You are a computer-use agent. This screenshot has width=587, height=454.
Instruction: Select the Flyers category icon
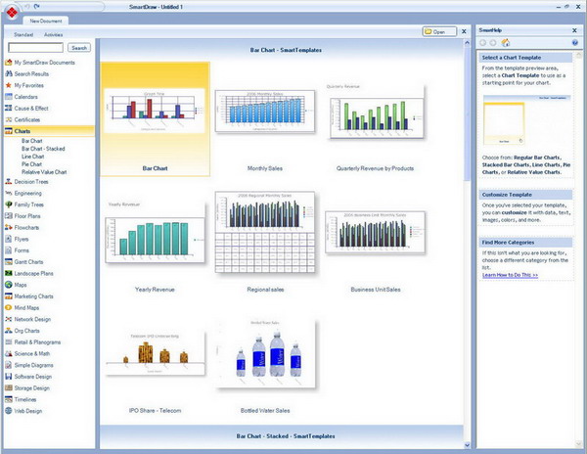[8, 239]
